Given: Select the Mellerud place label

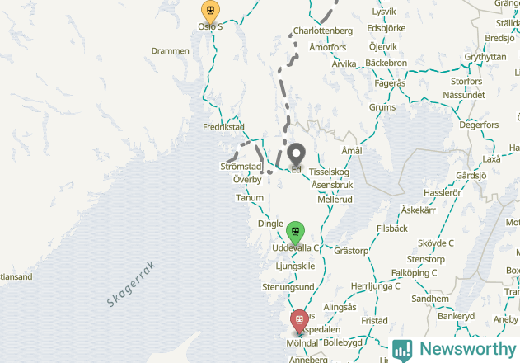Looking at the screenshot, I should coord(335,200).
